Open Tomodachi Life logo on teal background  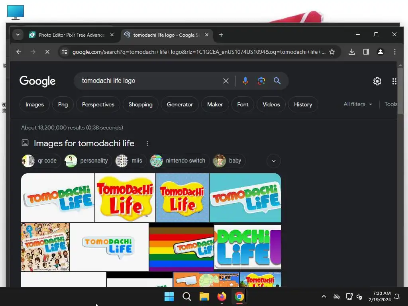[x=245, y=198]
